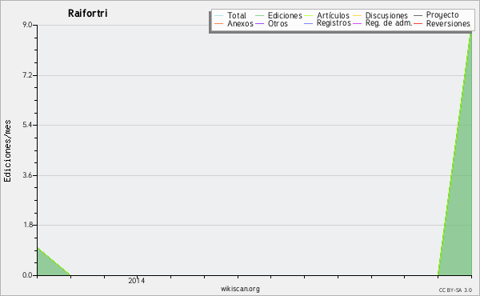480x296 pixels.
Task: Select the Total legend label
Action: coord(237,15)
